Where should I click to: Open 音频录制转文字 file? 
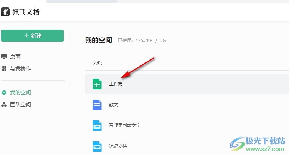(125, 126)
